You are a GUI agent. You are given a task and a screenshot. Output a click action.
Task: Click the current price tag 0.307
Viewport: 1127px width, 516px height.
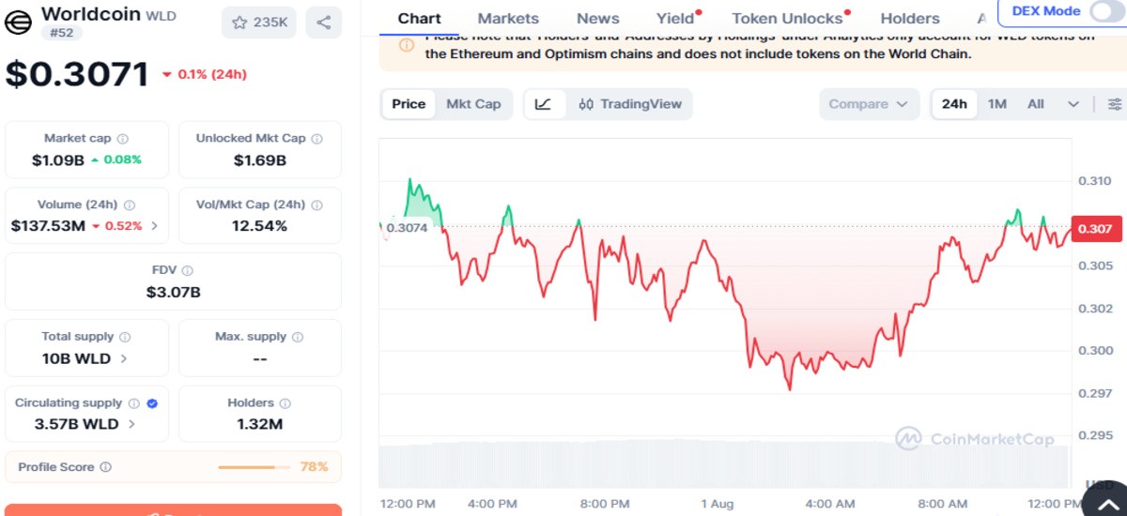pyautogui.click(x=1095, y=229)
